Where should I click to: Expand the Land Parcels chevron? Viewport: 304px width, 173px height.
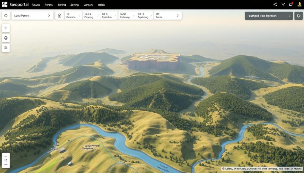pos(49,16)
